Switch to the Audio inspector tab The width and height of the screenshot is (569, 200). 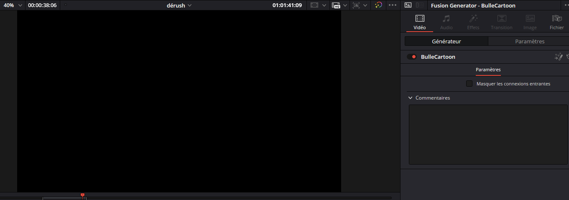(x=447, y=22)
